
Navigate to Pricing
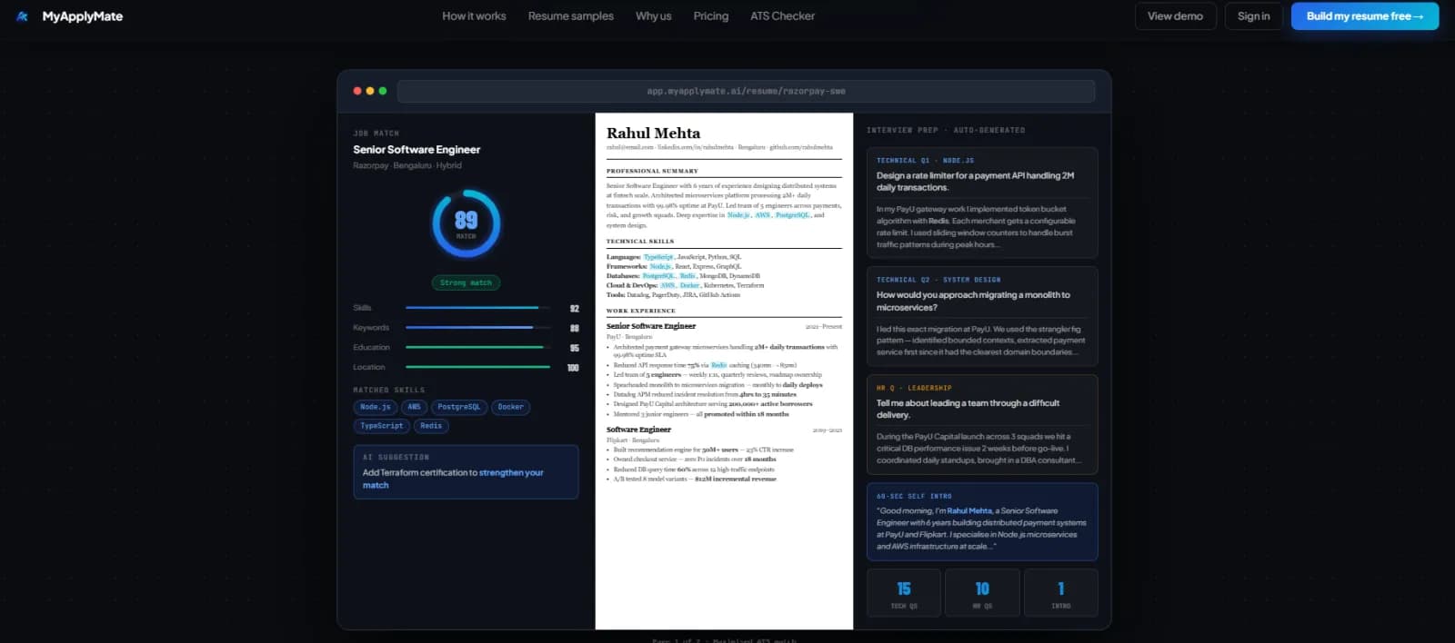click(x=710, y=16)
